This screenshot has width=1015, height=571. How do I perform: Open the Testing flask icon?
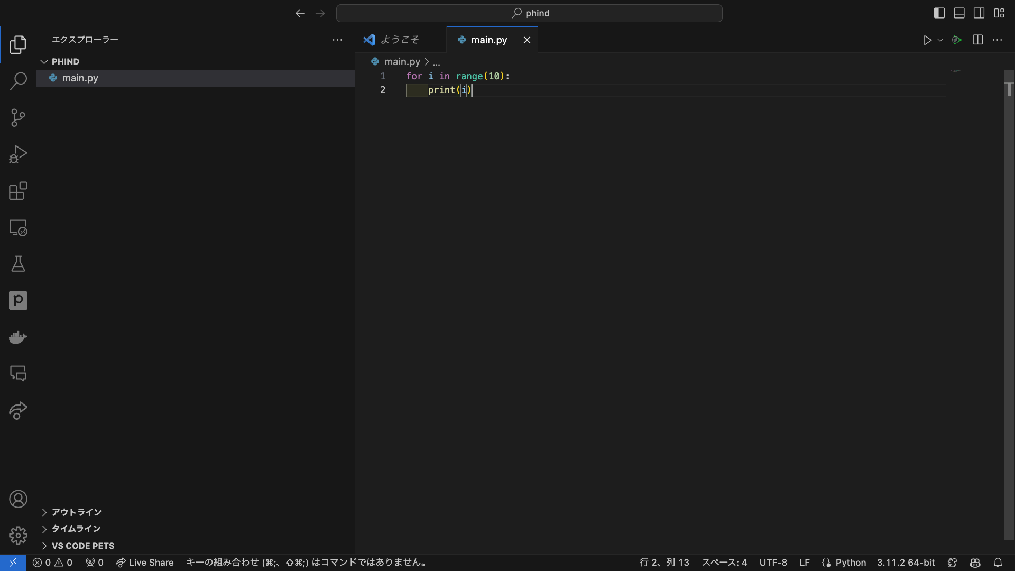point(18,264)
